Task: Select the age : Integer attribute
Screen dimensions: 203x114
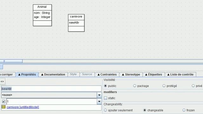Action: click(x=42, y=17)
